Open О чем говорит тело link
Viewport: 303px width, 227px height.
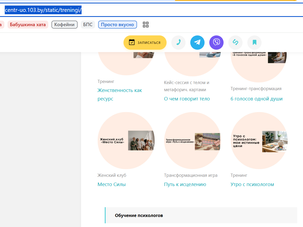pos(187,99)
